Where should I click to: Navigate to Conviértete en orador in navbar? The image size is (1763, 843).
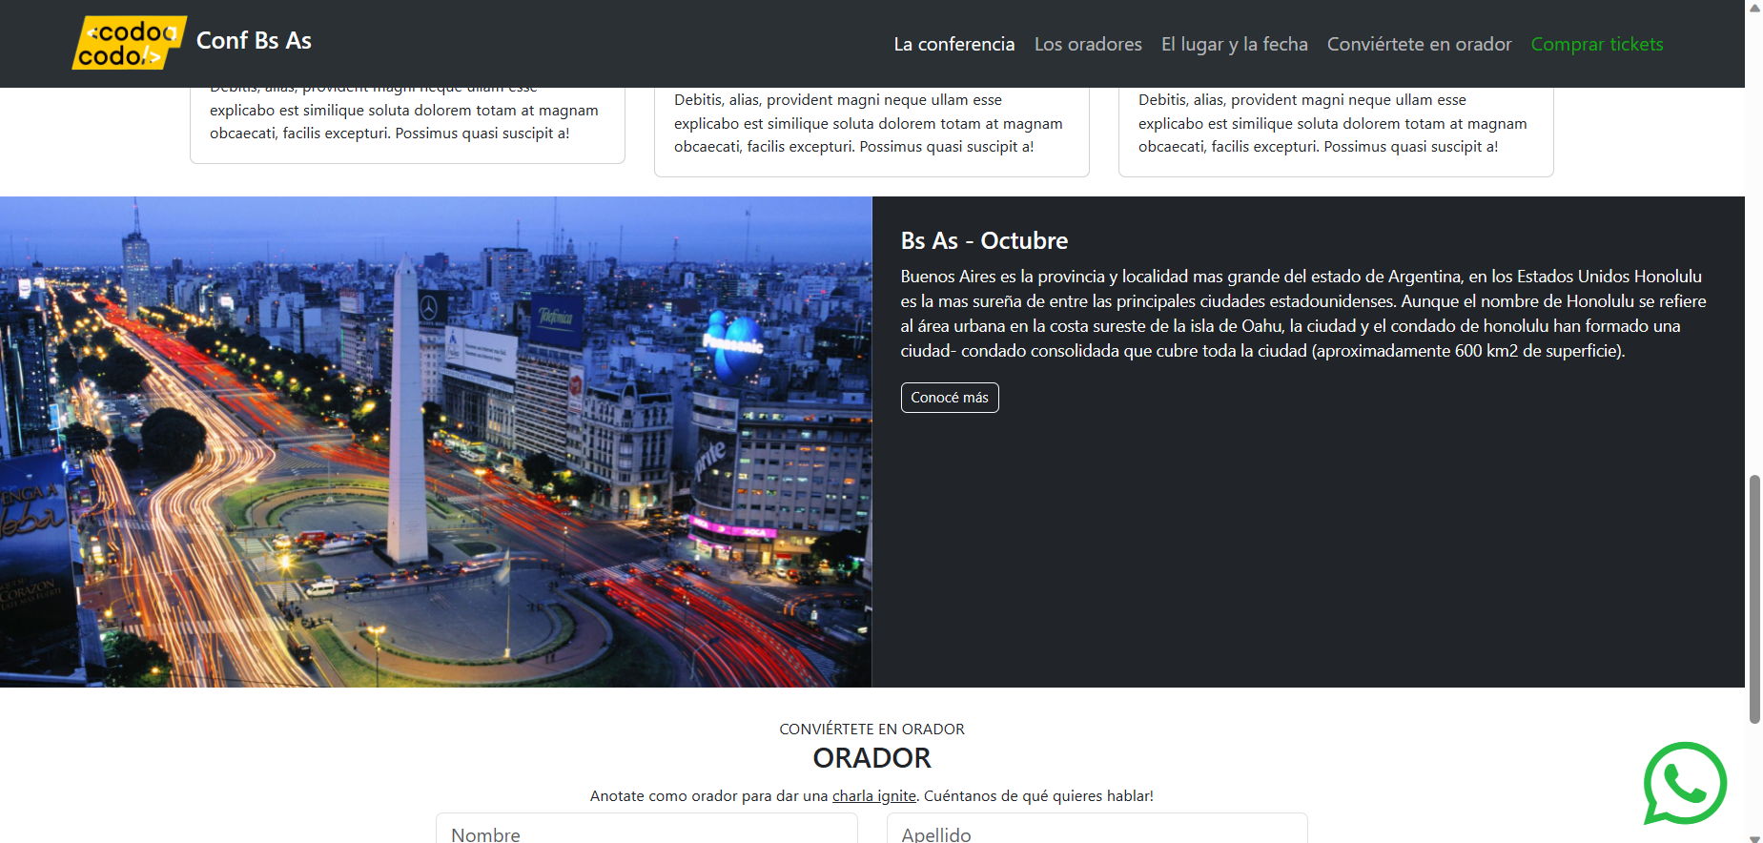tap(1419, 45)
